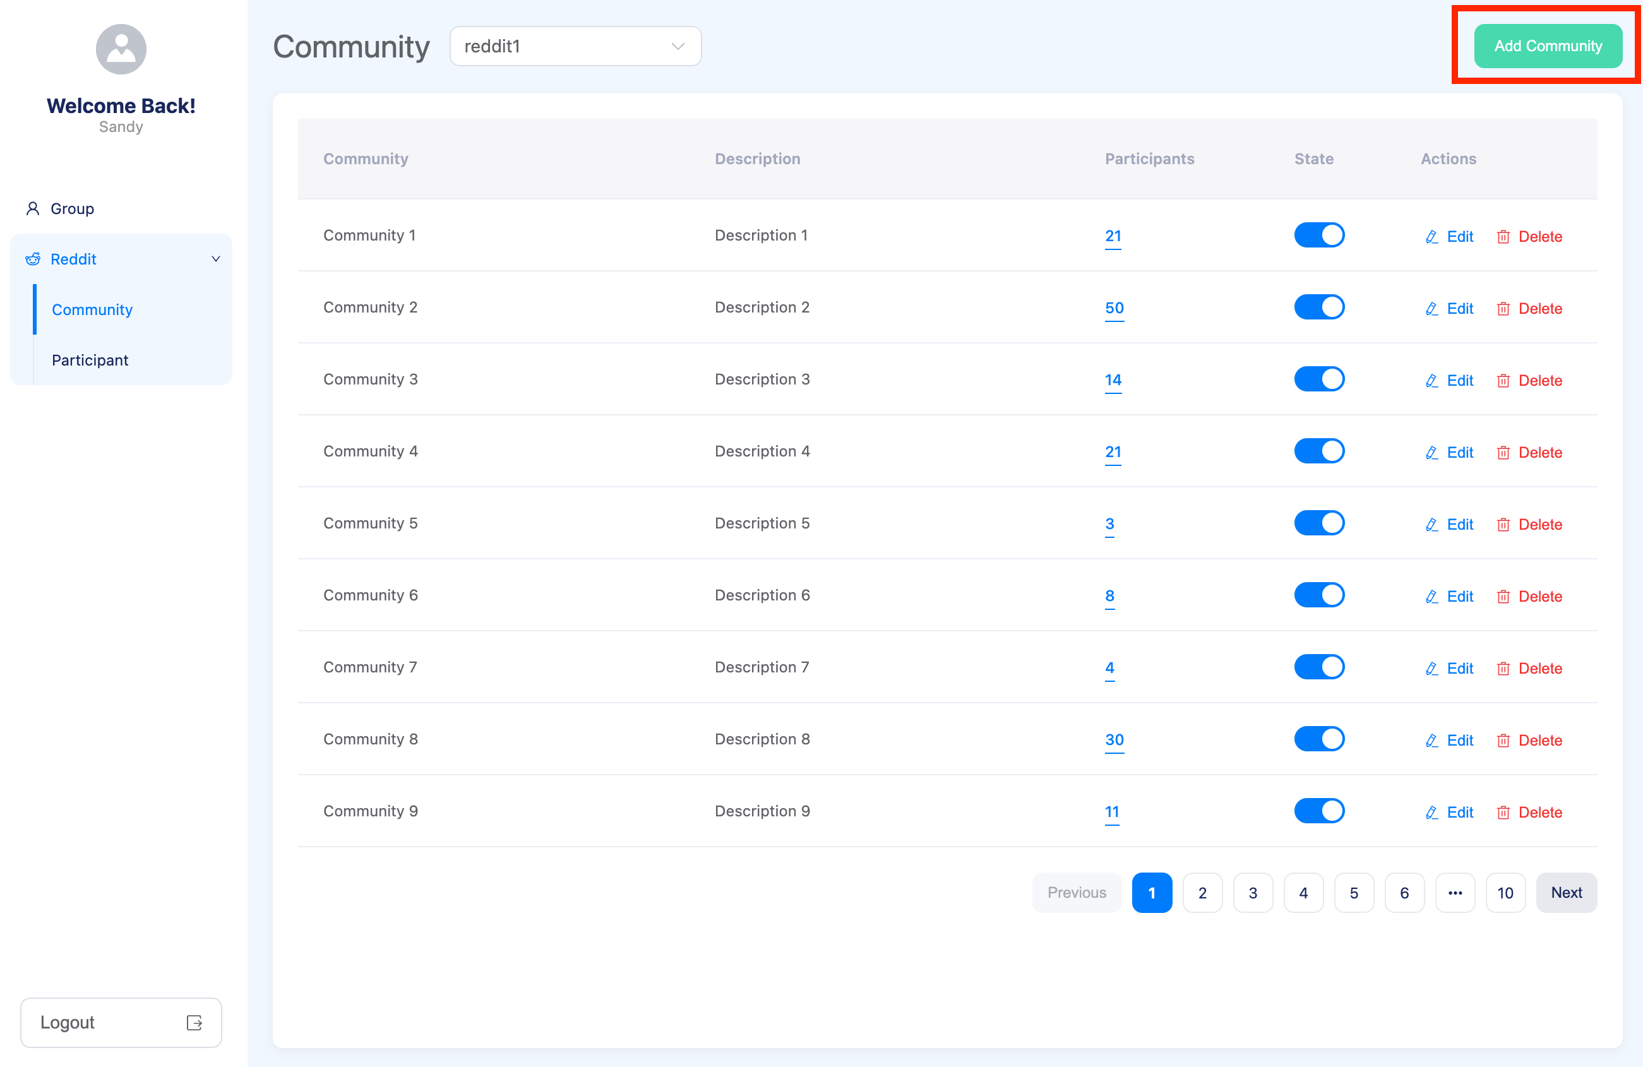Open the reddit1 dropdown selector
The image size is (1643, 1067).
coord(575,46)
